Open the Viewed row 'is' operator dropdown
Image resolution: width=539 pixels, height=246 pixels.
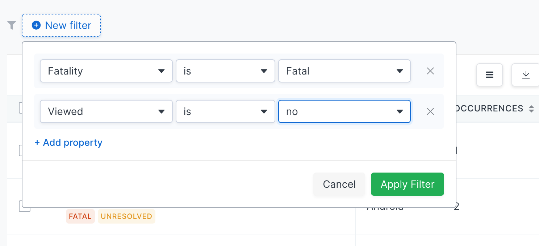tap(225, 111)
